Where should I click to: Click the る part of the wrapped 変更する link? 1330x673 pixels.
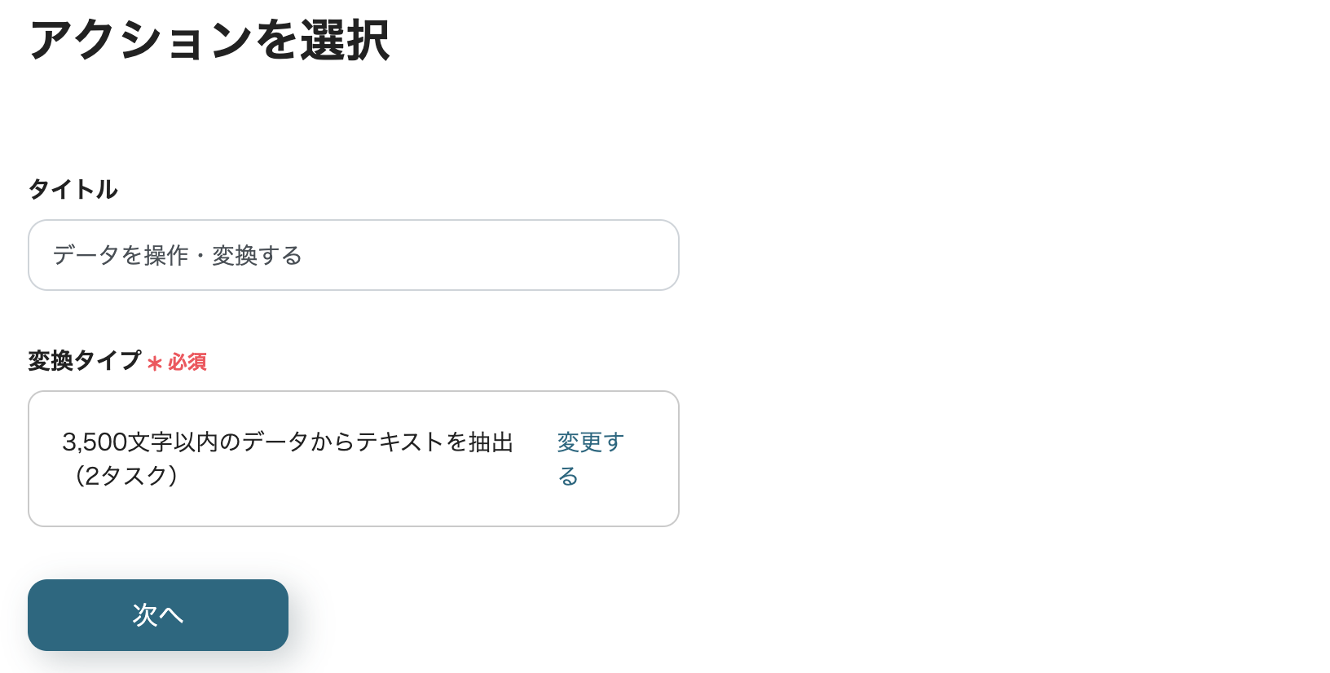(567, 477)
